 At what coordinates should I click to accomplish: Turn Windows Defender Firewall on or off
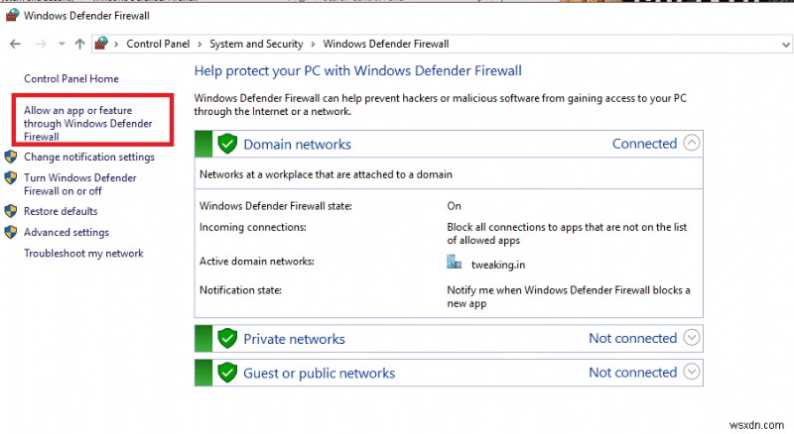click(80, 184)
